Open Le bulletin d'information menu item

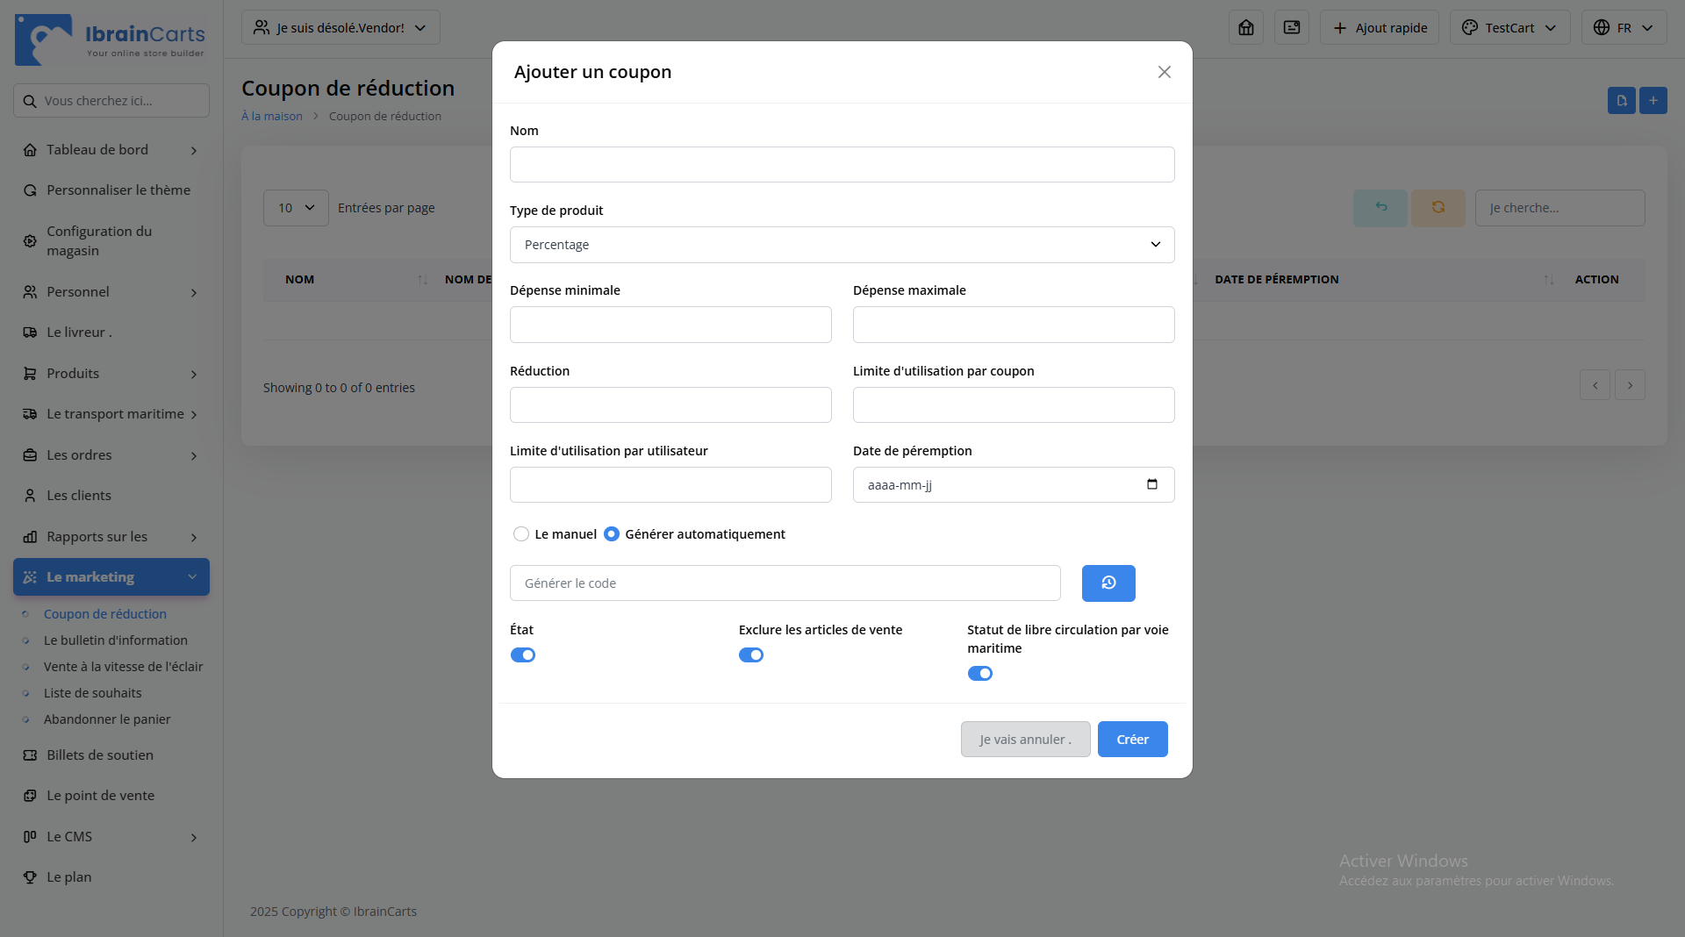116,640
